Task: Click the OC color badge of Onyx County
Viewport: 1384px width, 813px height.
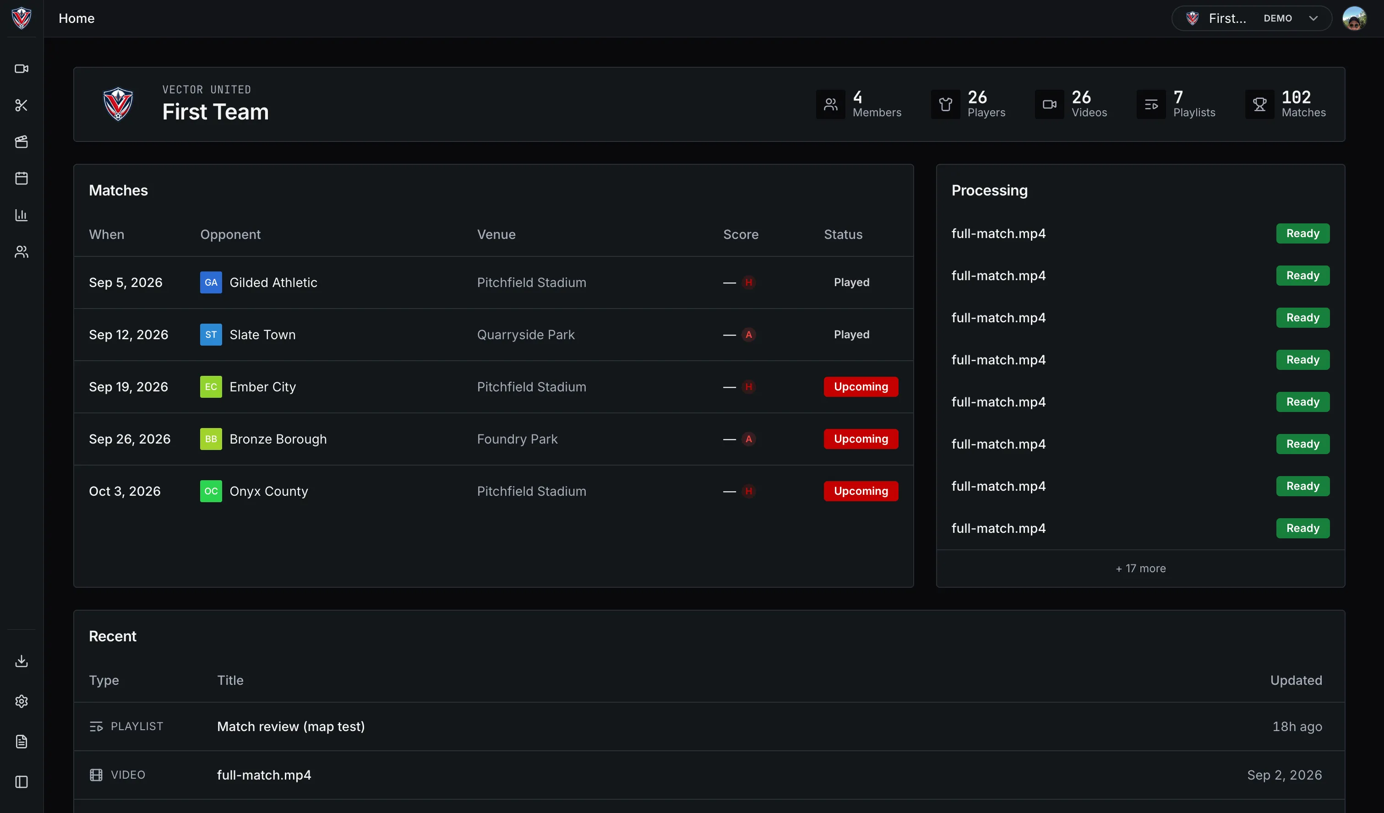Action: [211, 491]
